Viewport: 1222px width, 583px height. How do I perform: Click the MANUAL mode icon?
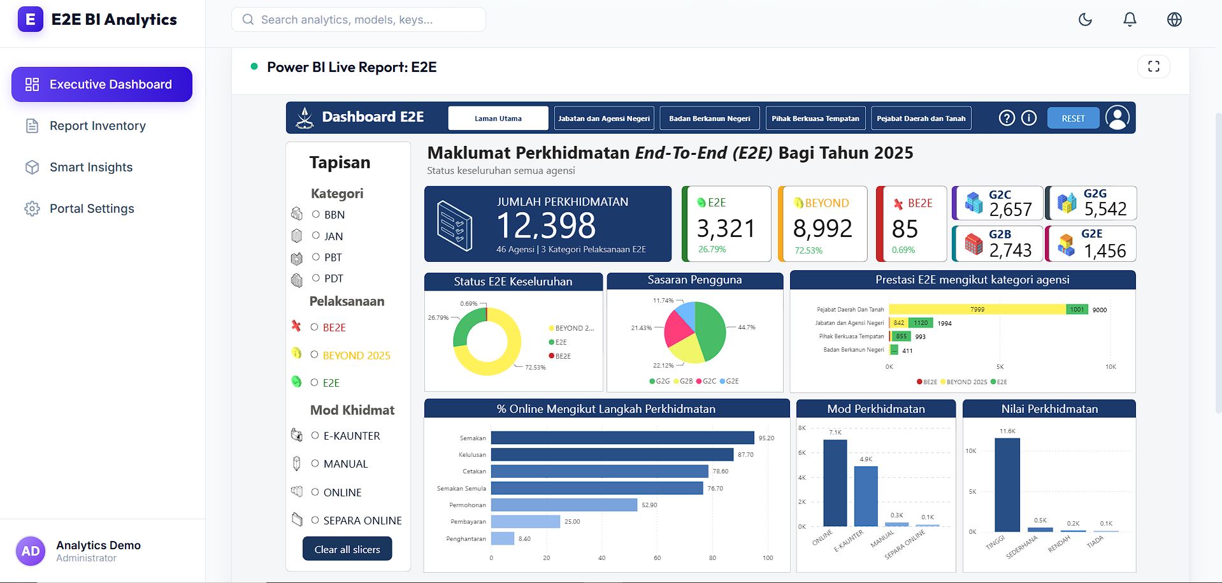pyautogui.click(x=296, y=463)
